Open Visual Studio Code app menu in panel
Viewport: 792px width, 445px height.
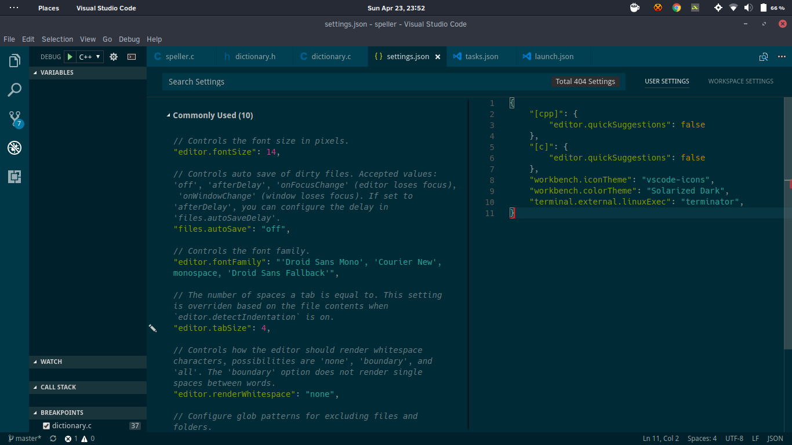pos(106,8)
